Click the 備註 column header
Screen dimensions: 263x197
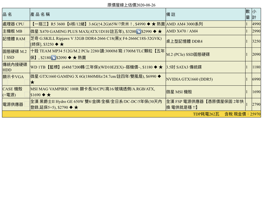(205, 14)
